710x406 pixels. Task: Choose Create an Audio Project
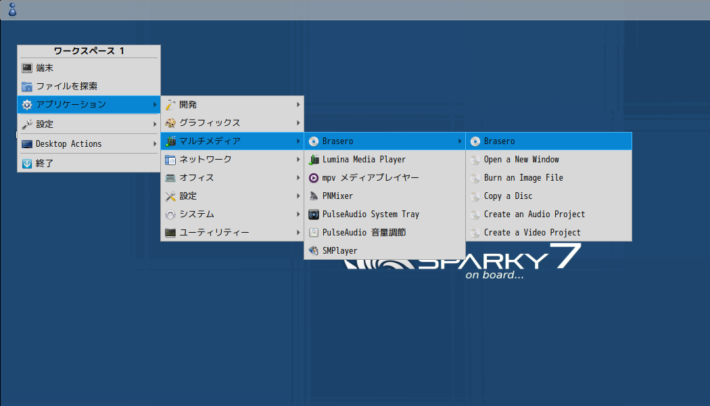click(x=549, y=215)
